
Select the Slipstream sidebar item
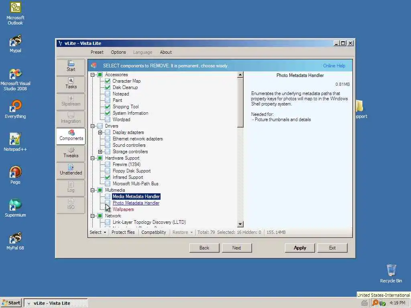click(71, 101)
